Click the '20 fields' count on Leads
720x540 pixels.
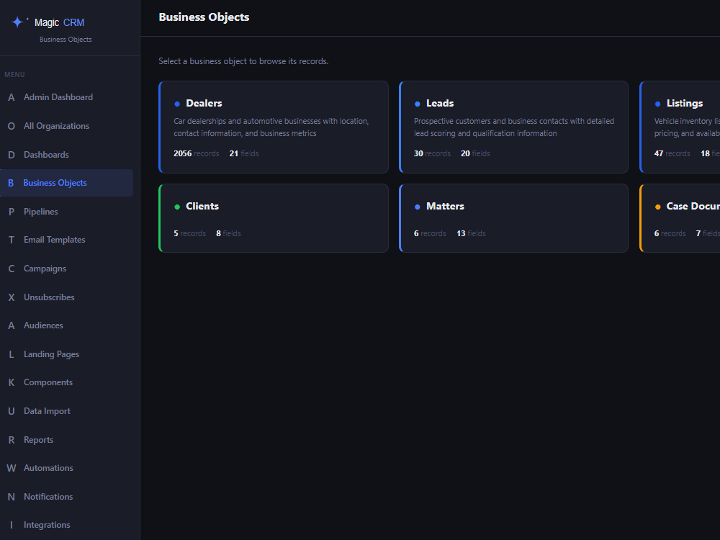(475, 154)
